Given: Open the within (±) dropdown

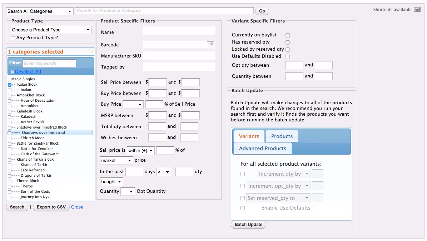Looking at the screenshot, I should [141, 150].
